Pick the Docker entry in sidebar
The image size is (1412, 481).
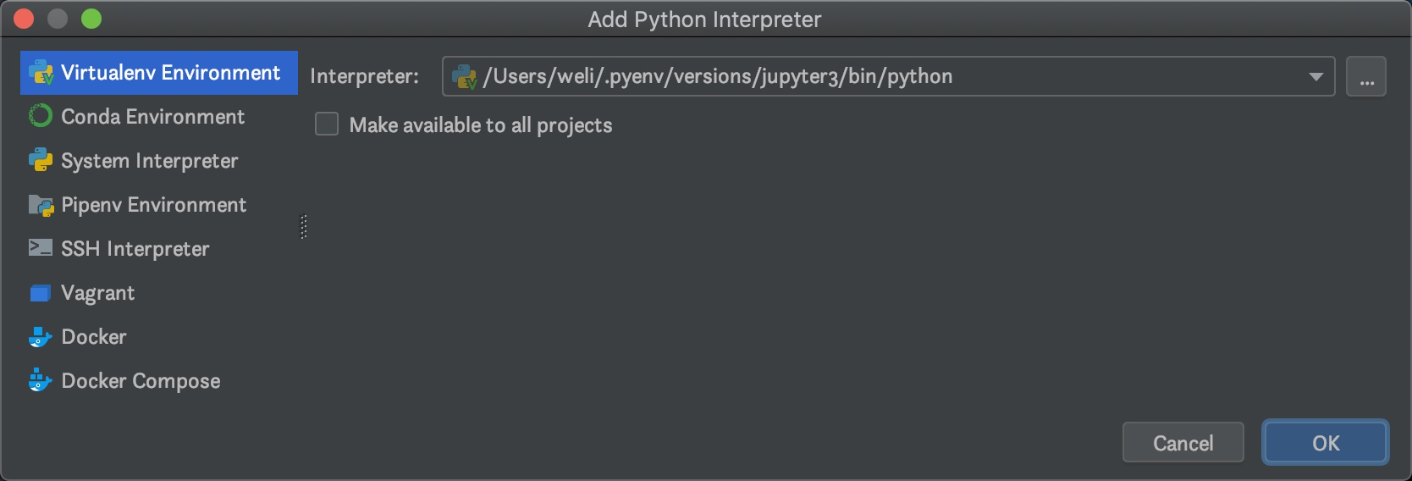pyautogui.click(x=159, y=337)
